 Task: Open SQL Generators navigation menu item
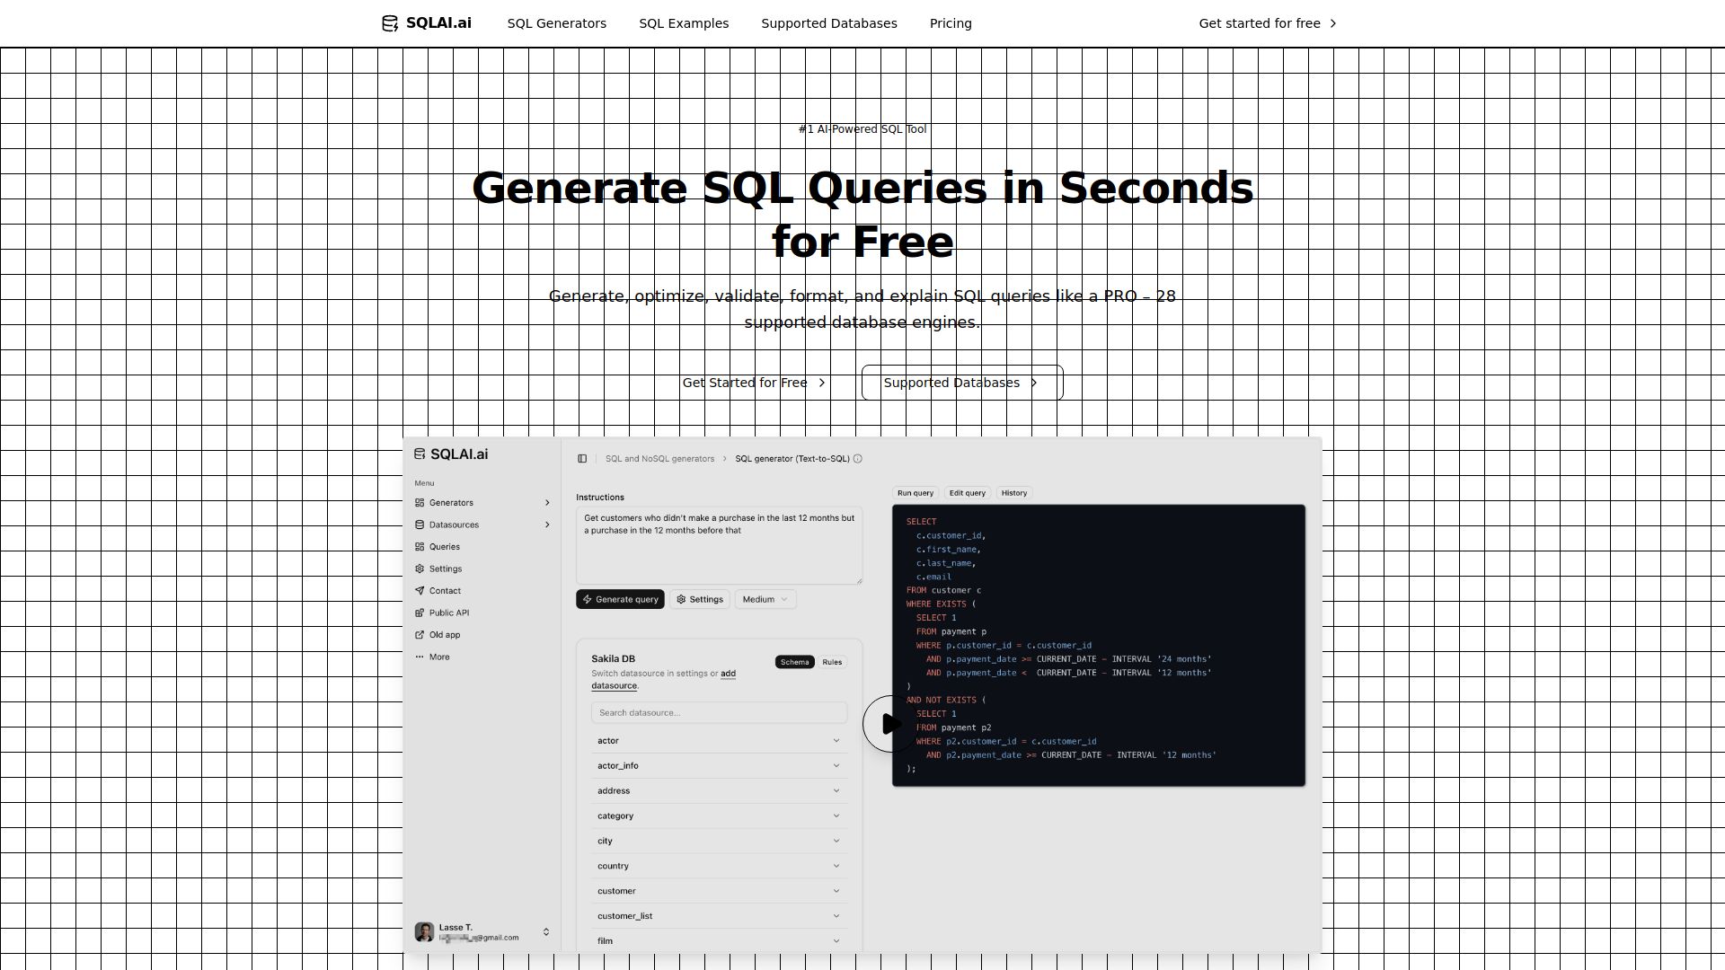click(x=557, y=23)
